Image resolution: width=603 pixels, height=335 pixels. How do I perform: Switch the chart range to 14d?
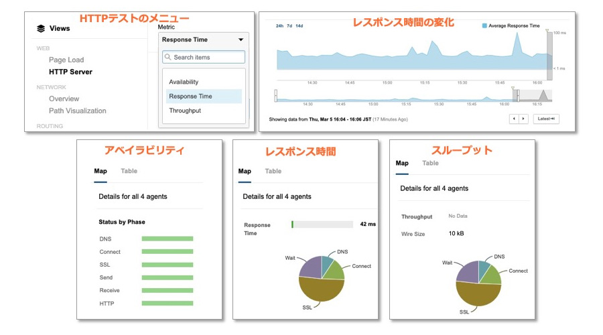tap(299, 26)
